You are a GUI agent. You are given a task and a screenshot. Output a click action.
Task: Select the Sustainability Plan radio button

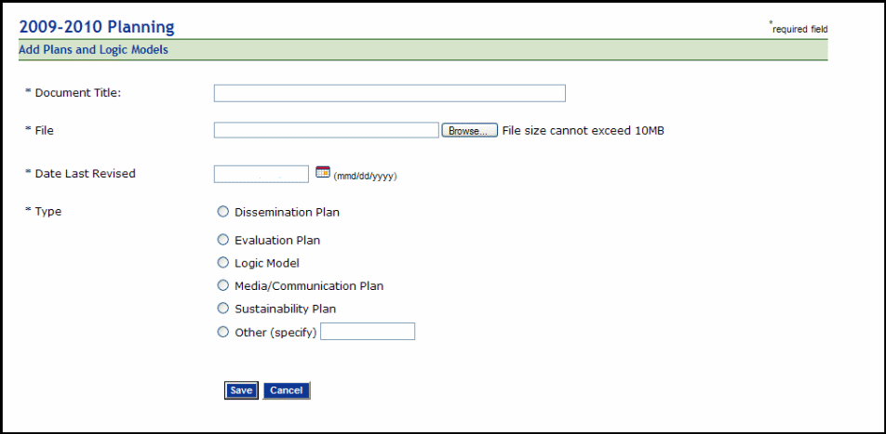[x=222, y=309]
